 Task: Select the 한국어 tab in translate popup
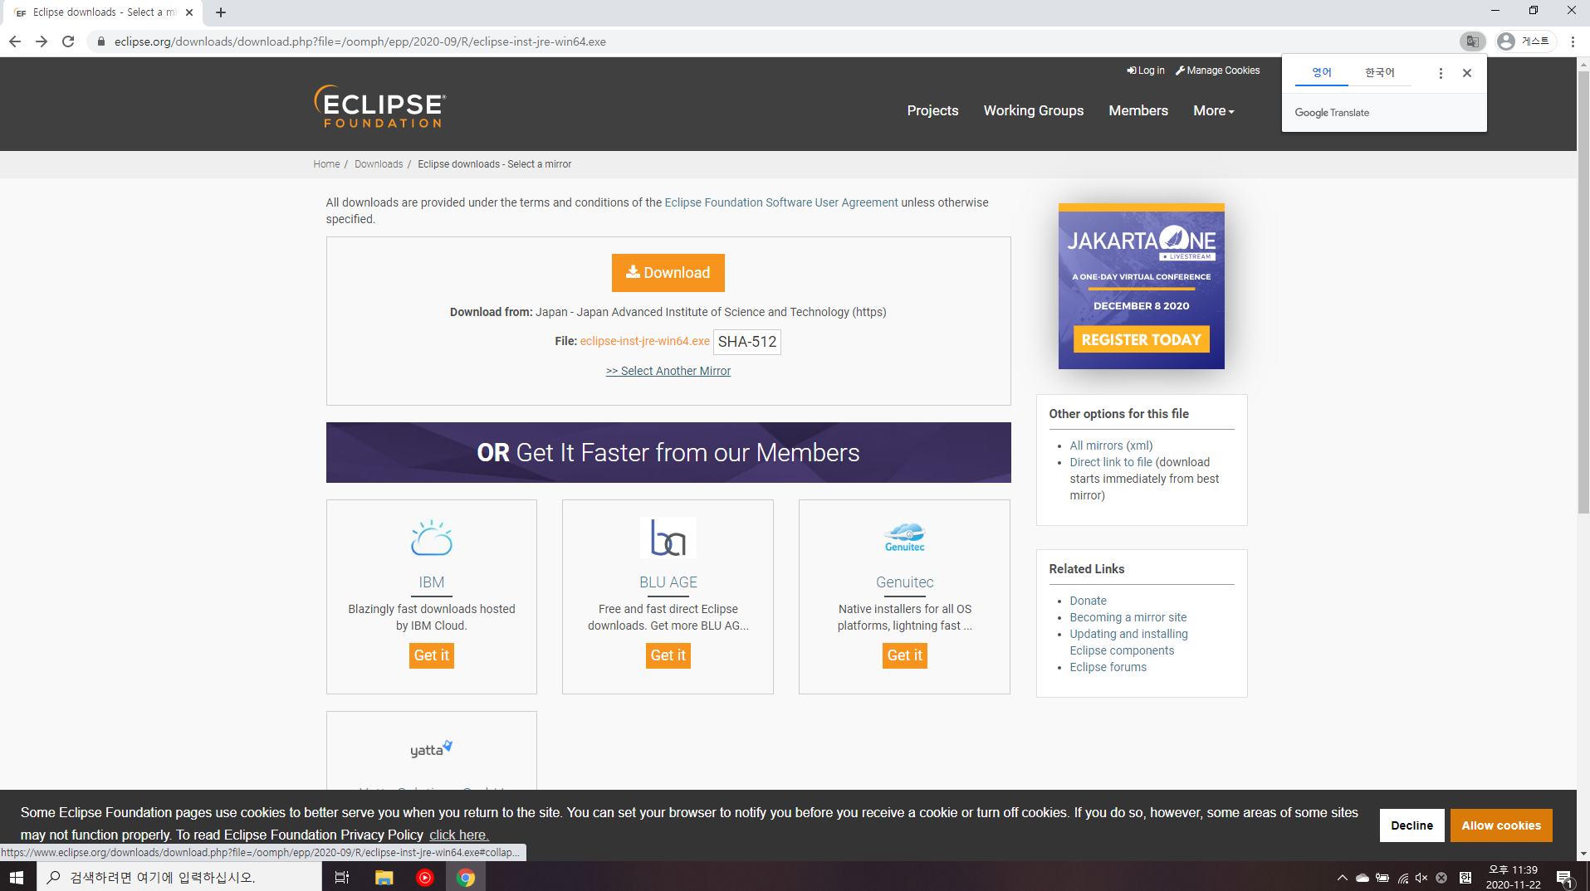coord(1380,73)
